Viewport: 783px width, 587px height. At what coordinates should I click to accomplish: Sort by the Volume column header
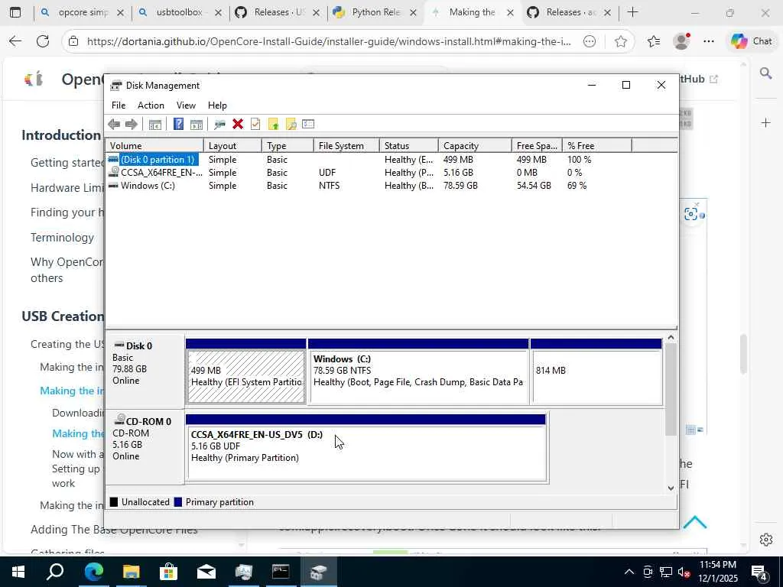(154, 146)
